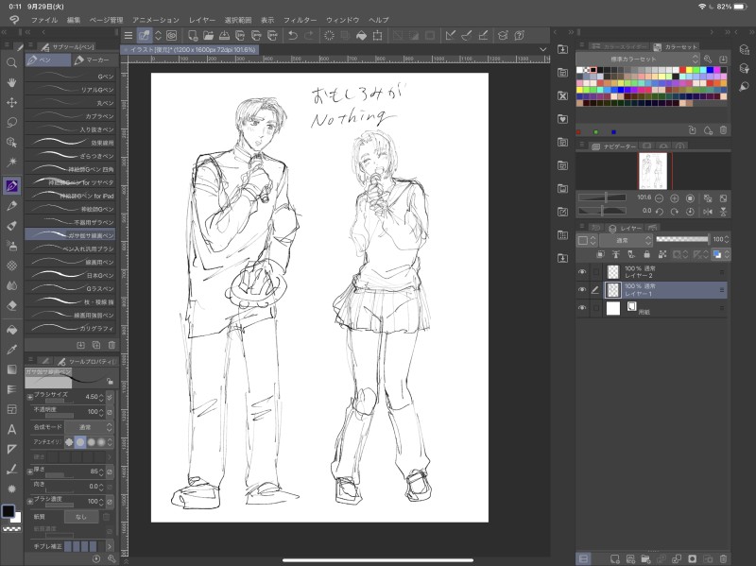Click the 紙質 なし button
Screen dimensions: 756x566
click(81, 517)
